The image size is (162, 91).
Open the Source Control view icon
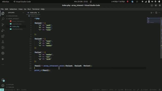3,25
